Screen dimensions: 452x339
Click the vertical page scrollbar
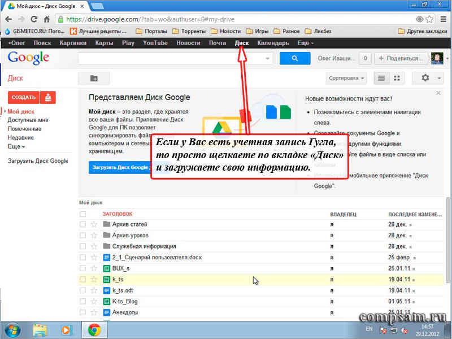447,240
